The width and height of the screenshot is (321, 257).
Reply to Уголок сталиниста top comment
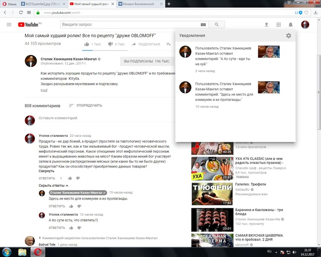(x=47, y=179)
